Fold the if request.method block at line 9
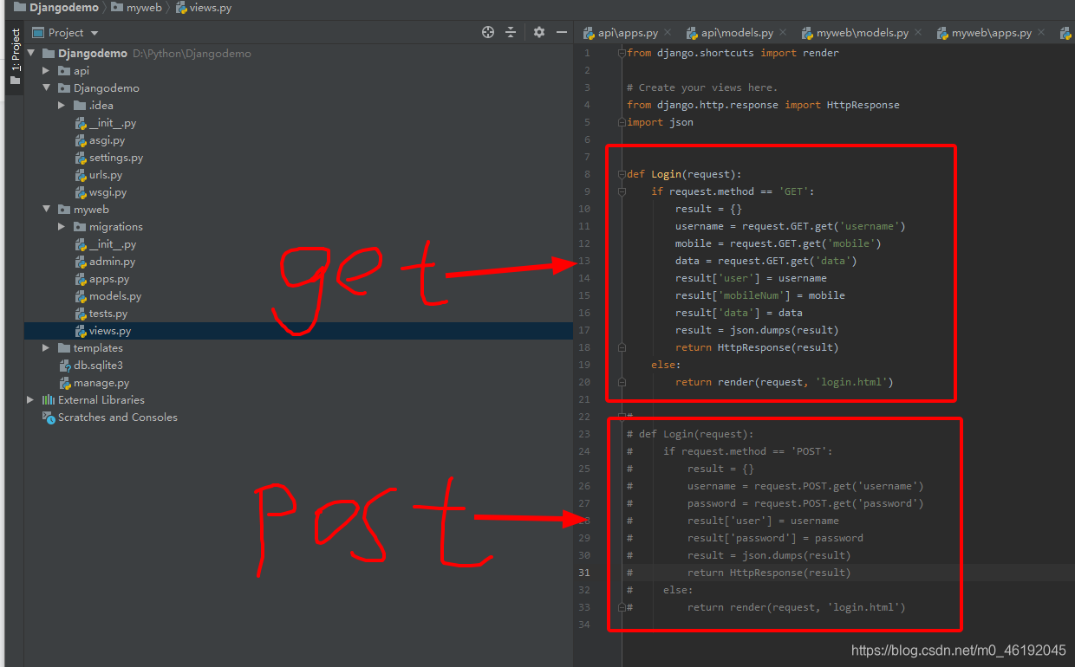 [622, 191]
